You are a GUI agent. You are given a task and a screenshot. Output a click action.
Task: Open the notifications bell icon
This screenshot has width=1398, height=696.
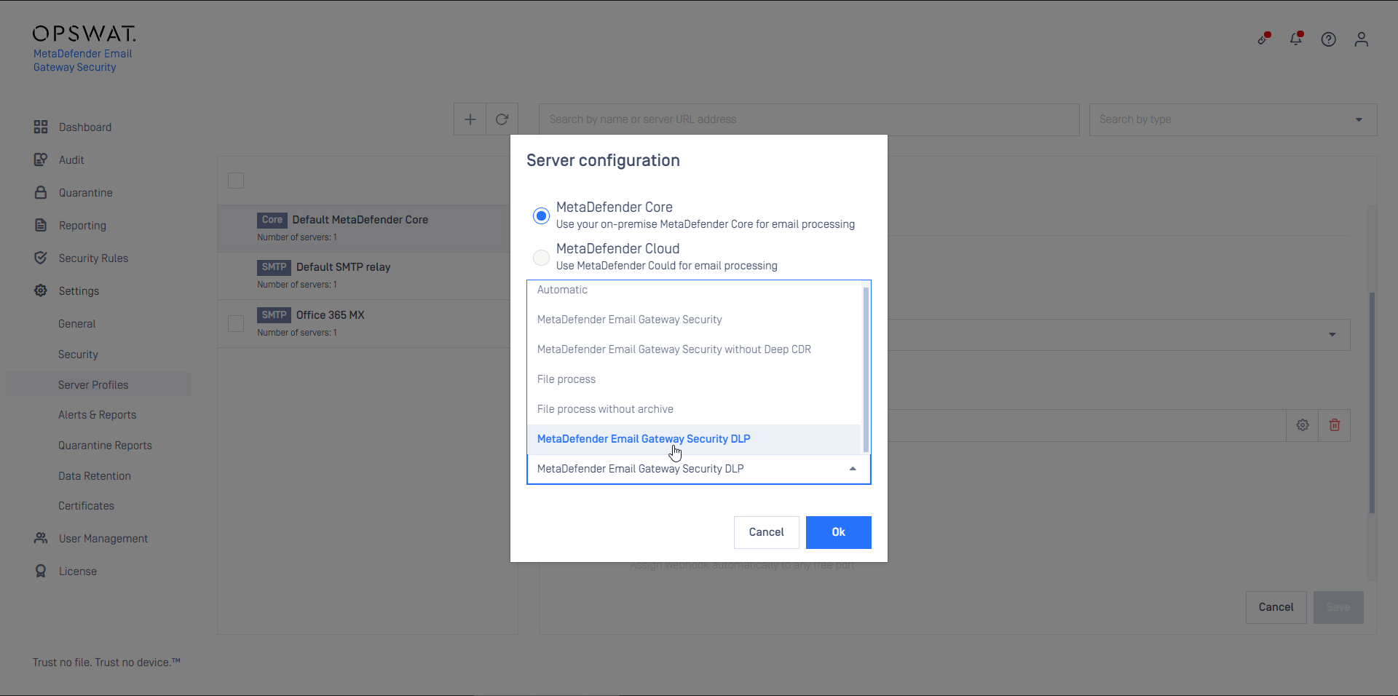[1296, 39]
